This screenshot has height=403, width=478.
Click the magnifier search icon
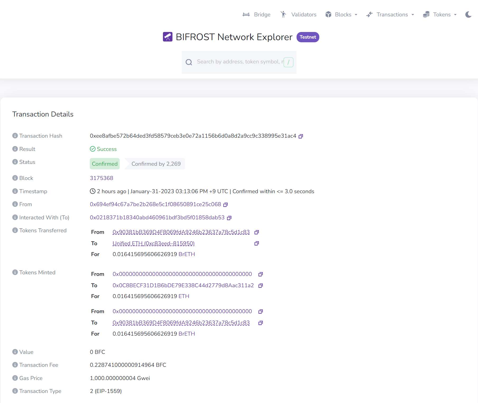click(x=189, y=62)
